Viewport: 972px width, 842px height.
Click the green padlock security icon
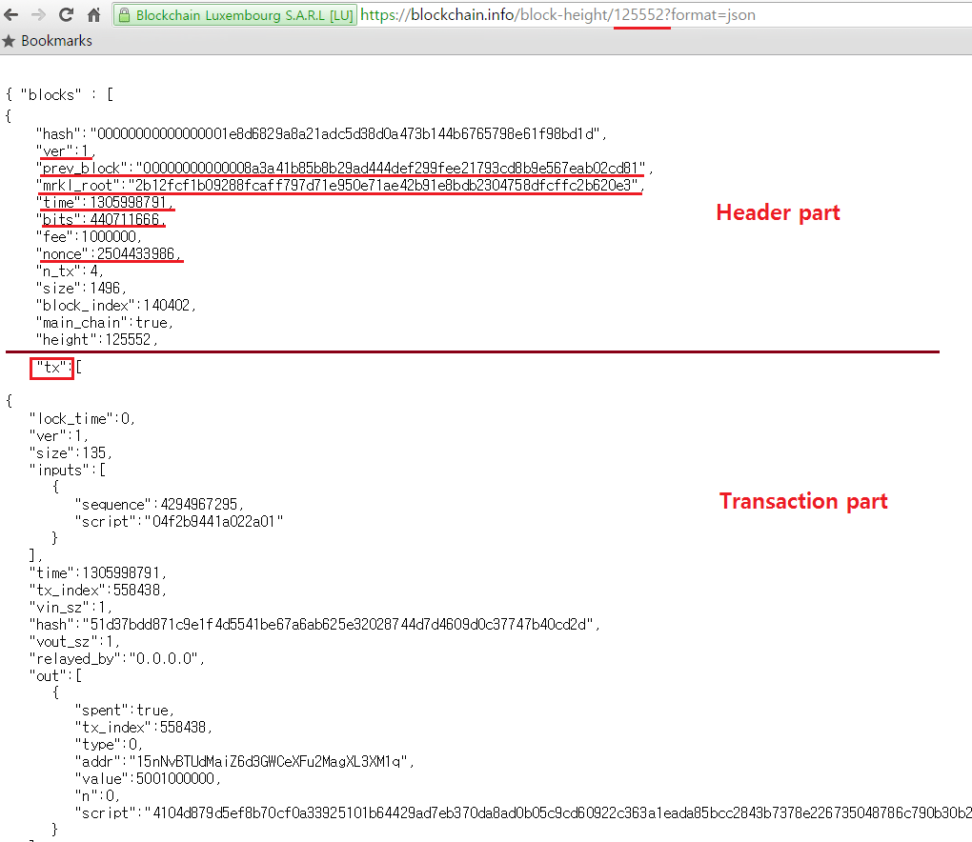[x=124, y=15]
